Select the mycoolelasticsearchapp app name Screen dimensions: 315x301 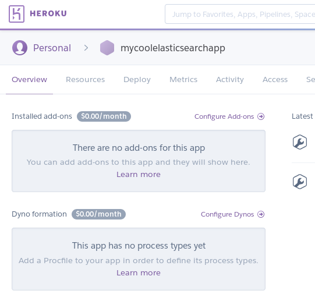tap(173, 48)
